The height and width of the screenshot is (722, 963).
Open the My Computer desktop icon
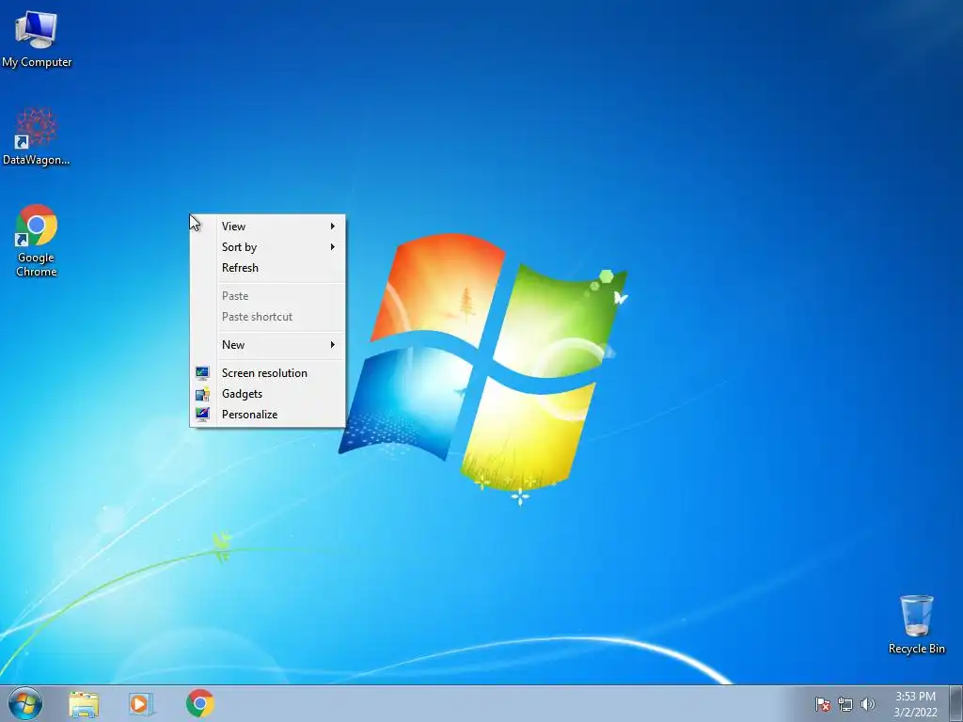tap(37, 39)
